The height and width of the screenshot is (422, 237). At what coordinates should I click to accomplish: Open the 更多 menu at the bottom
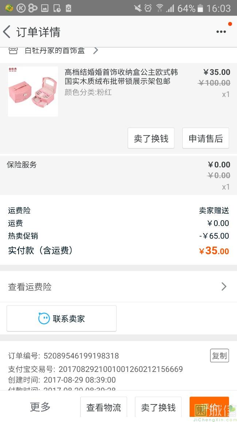coord(40,407)
